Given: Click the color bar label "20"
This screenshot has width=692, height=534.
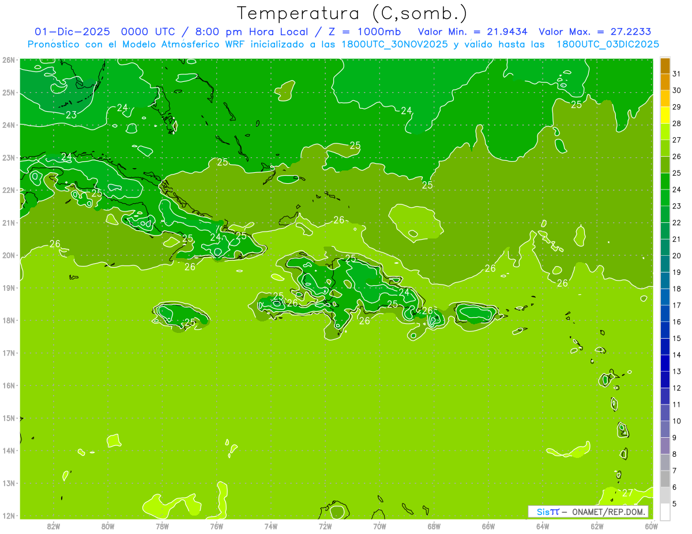Looking at the screenshot, I should (676, 256).
